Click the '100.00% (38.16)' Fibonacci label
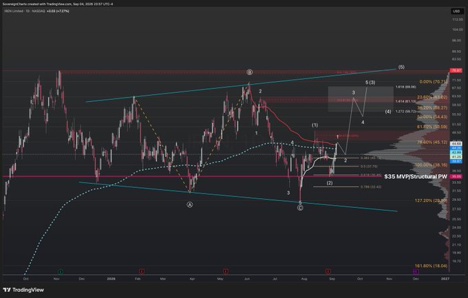The image size is (468, 298). click(431, 164)
